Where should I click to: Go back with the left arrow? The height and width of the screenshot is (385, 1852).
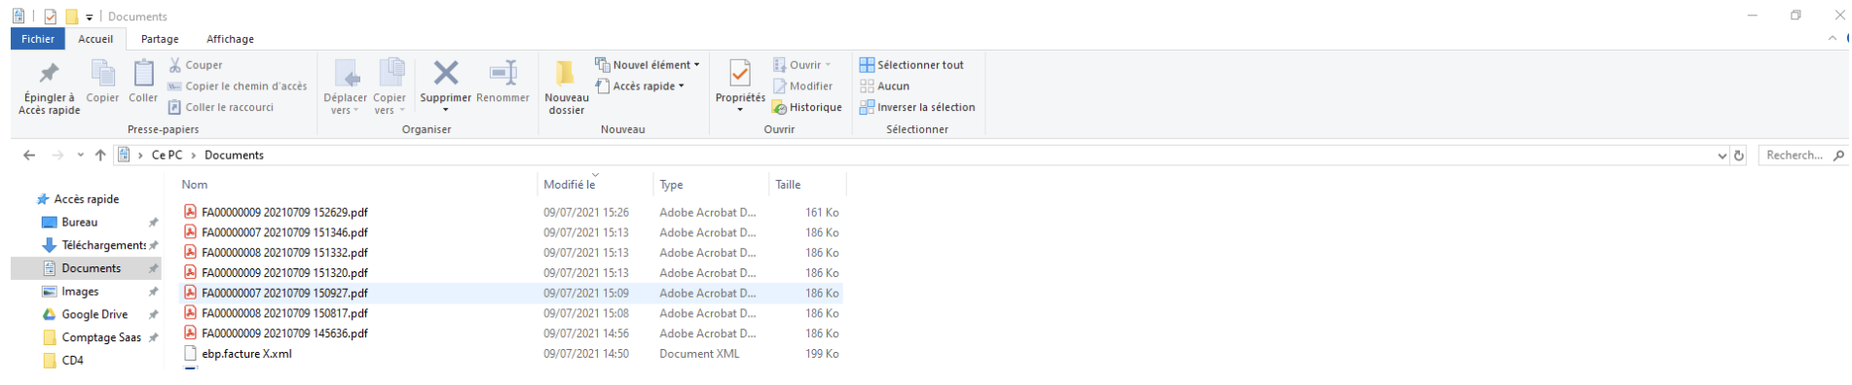[x=29, y=156]
